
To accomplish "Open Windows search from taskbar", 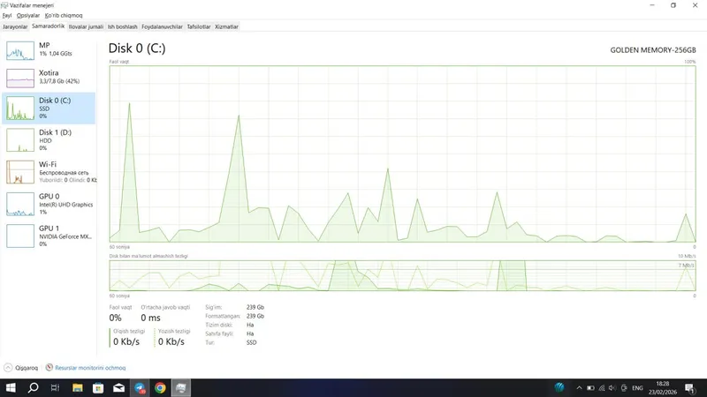I will [33, 387].
